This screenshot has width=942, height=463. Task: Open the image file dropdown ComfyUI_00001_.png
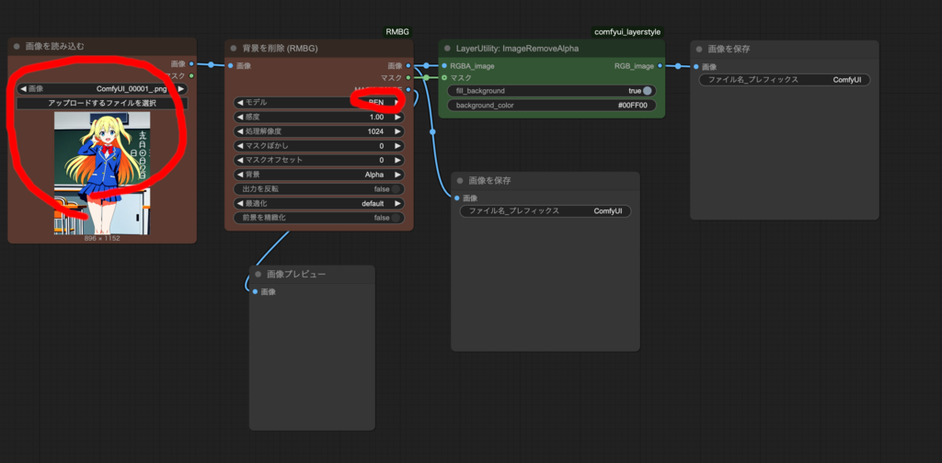click(x=102, y=89)
